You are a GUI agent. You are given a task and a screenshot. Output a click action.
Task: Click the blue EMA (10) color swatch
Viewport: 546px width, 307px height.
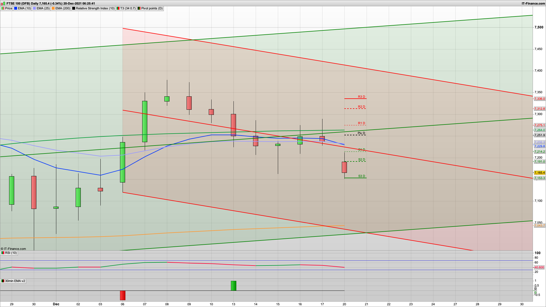click(16, 8)
